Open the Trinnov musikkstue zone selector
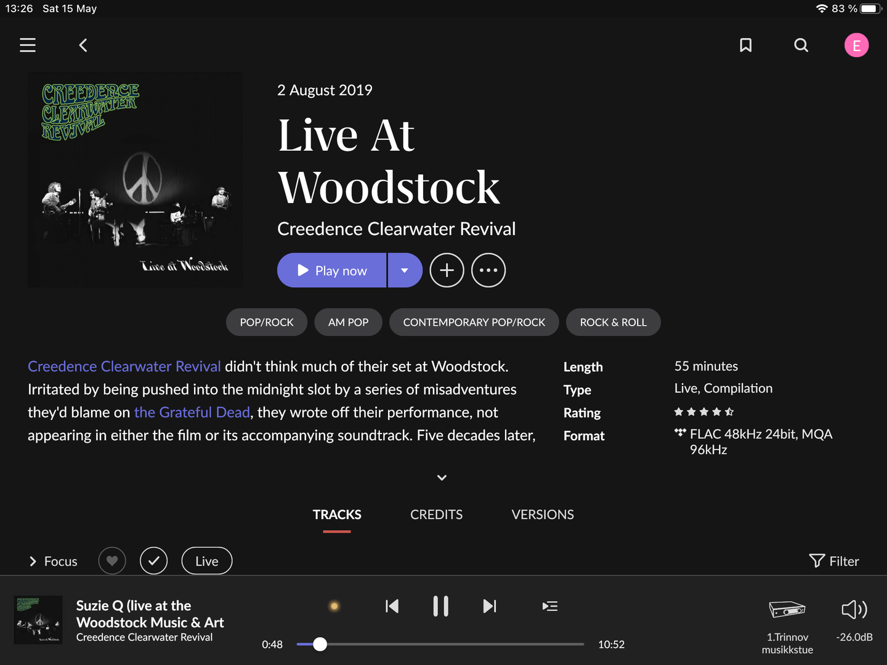 (787, 627)
